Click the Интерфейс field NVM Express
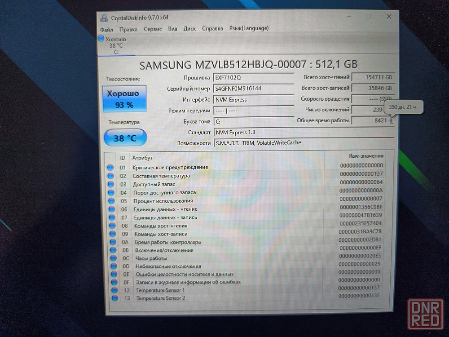Screen dimensions: 449x337 tap(253, 99)
